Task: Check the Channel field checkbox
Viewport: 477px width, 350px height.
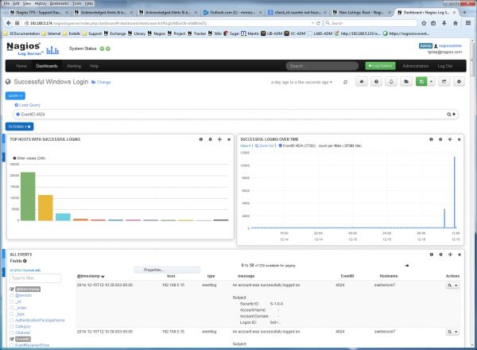Action: coord(12,332)
